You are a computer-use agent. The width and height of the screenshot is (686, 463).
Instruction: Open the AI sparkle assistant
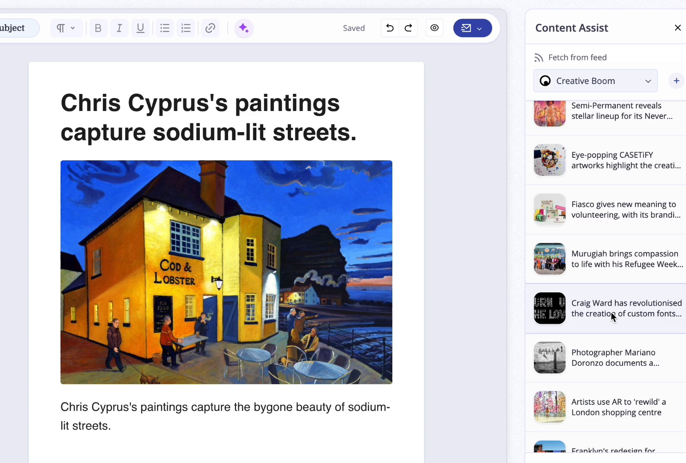pos(244,28)
